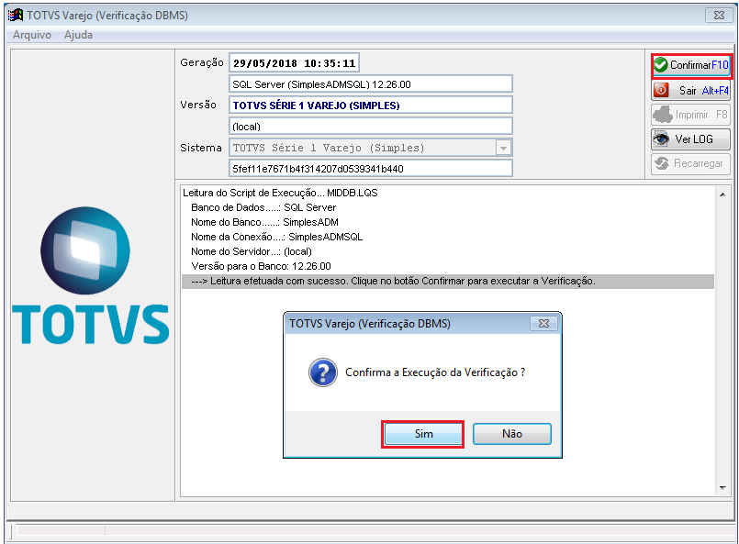Select the 'Leitura efetuada com sucesso' log line

point(448,282)
